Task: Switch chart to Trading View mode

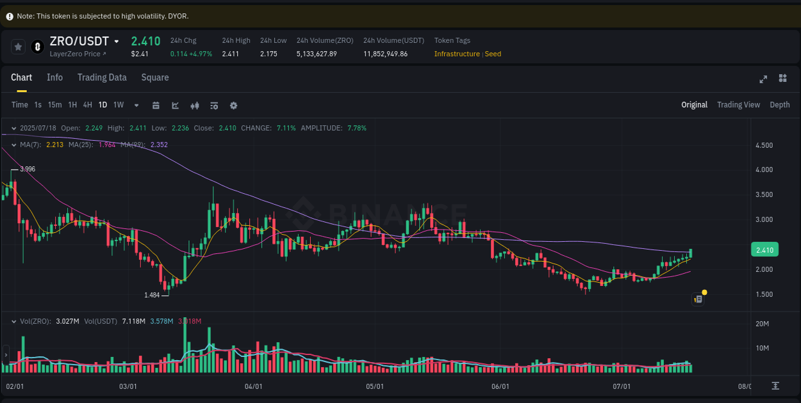Action: coord(738,104)
